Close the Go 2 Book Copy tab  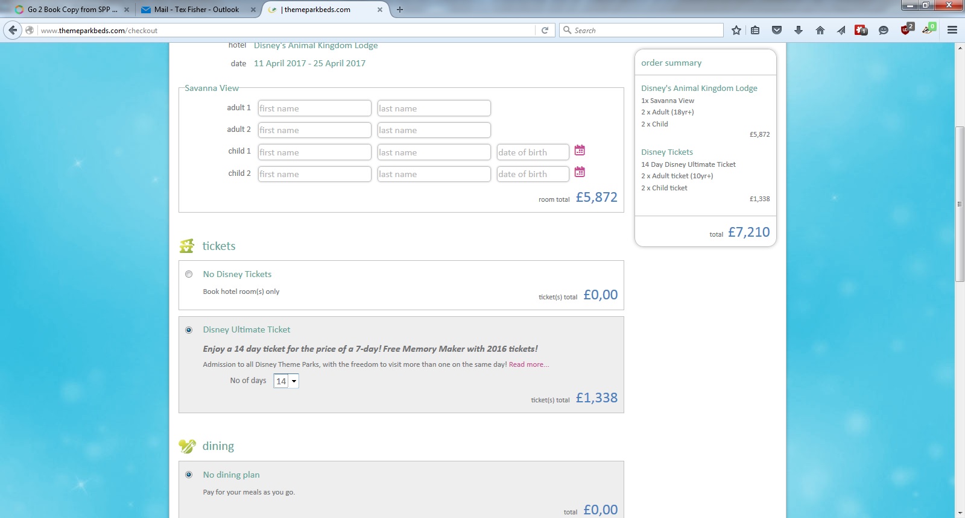click(127, 10)
